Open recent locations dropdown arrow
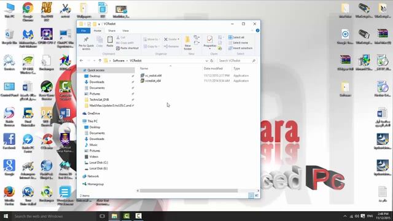The image size is (393, 221). (x=94, y=61)
